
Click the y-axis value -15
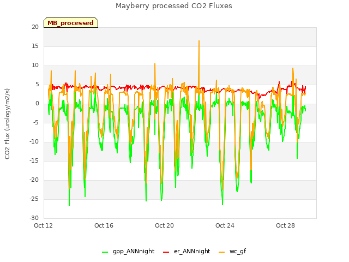pos(34,160)
